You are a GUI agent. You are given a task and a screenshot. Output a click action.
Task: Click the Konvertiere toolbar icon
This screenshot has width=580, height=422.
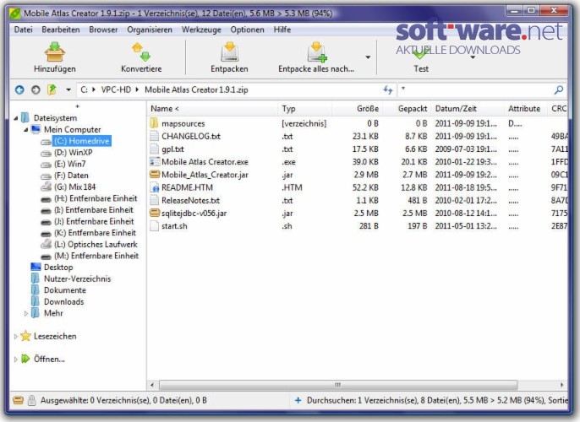(x=141, y=51)
